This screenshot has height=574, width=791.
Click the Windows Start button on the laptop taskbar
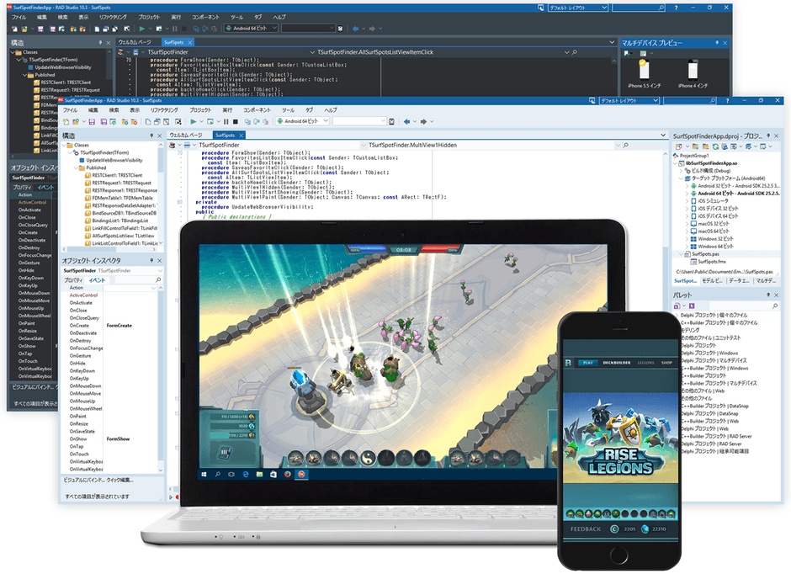[202, 474]
